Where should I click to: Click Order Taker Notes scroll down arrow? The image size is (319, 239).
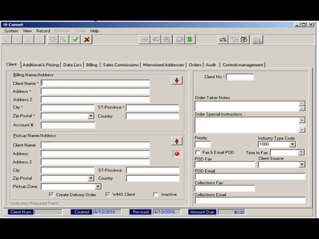pyautogui.click(x=302, y=109)
